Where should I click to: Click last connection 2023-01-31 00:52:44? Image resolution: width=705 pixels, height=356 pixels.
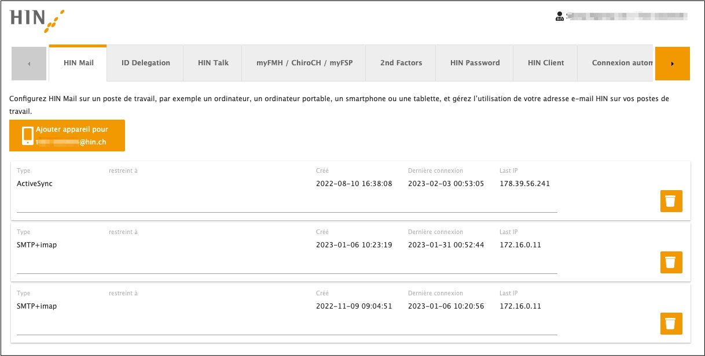click(446, 245)
